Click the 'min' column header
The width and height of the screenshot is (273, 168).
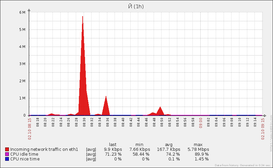[139, 144]
